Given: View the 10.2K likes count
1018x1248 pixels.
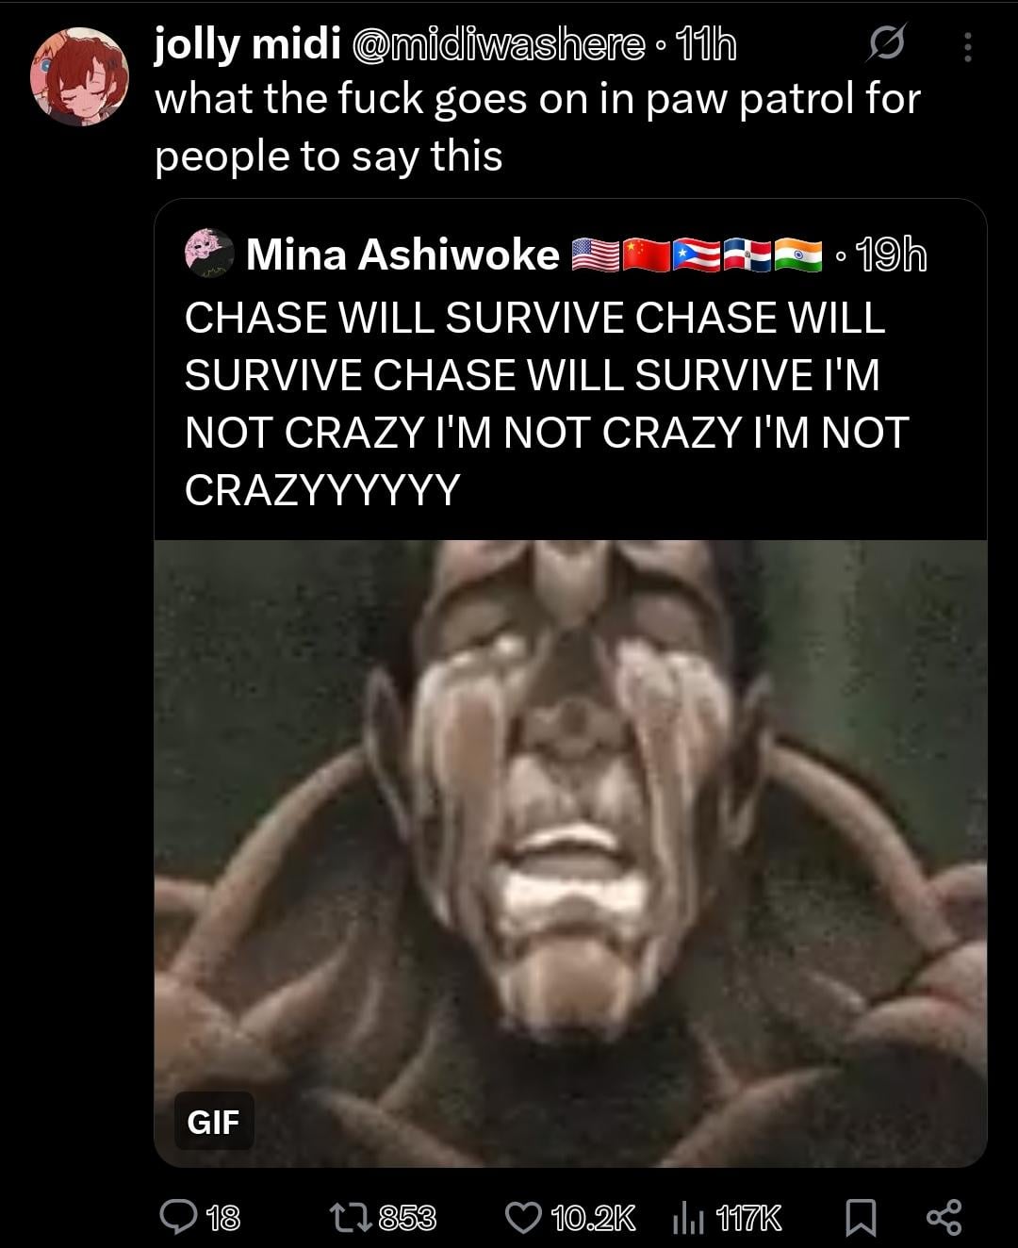Looking at the screenshot, I should (594, 1218).
